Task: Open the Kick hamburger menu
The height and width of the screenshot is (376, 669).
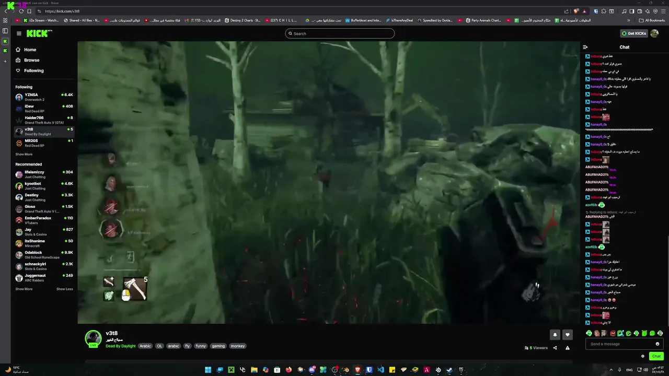Action: pos(19,33)
